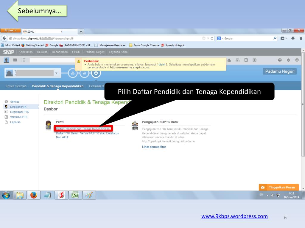Image resolution: width=305 pixels, height=228 pixels.
Task: Click the organization chart icon in SIAP toolbar
Action: (x=229, y=60)
